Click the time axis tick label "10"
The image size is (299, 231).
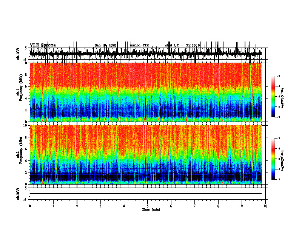coord(265,206)
